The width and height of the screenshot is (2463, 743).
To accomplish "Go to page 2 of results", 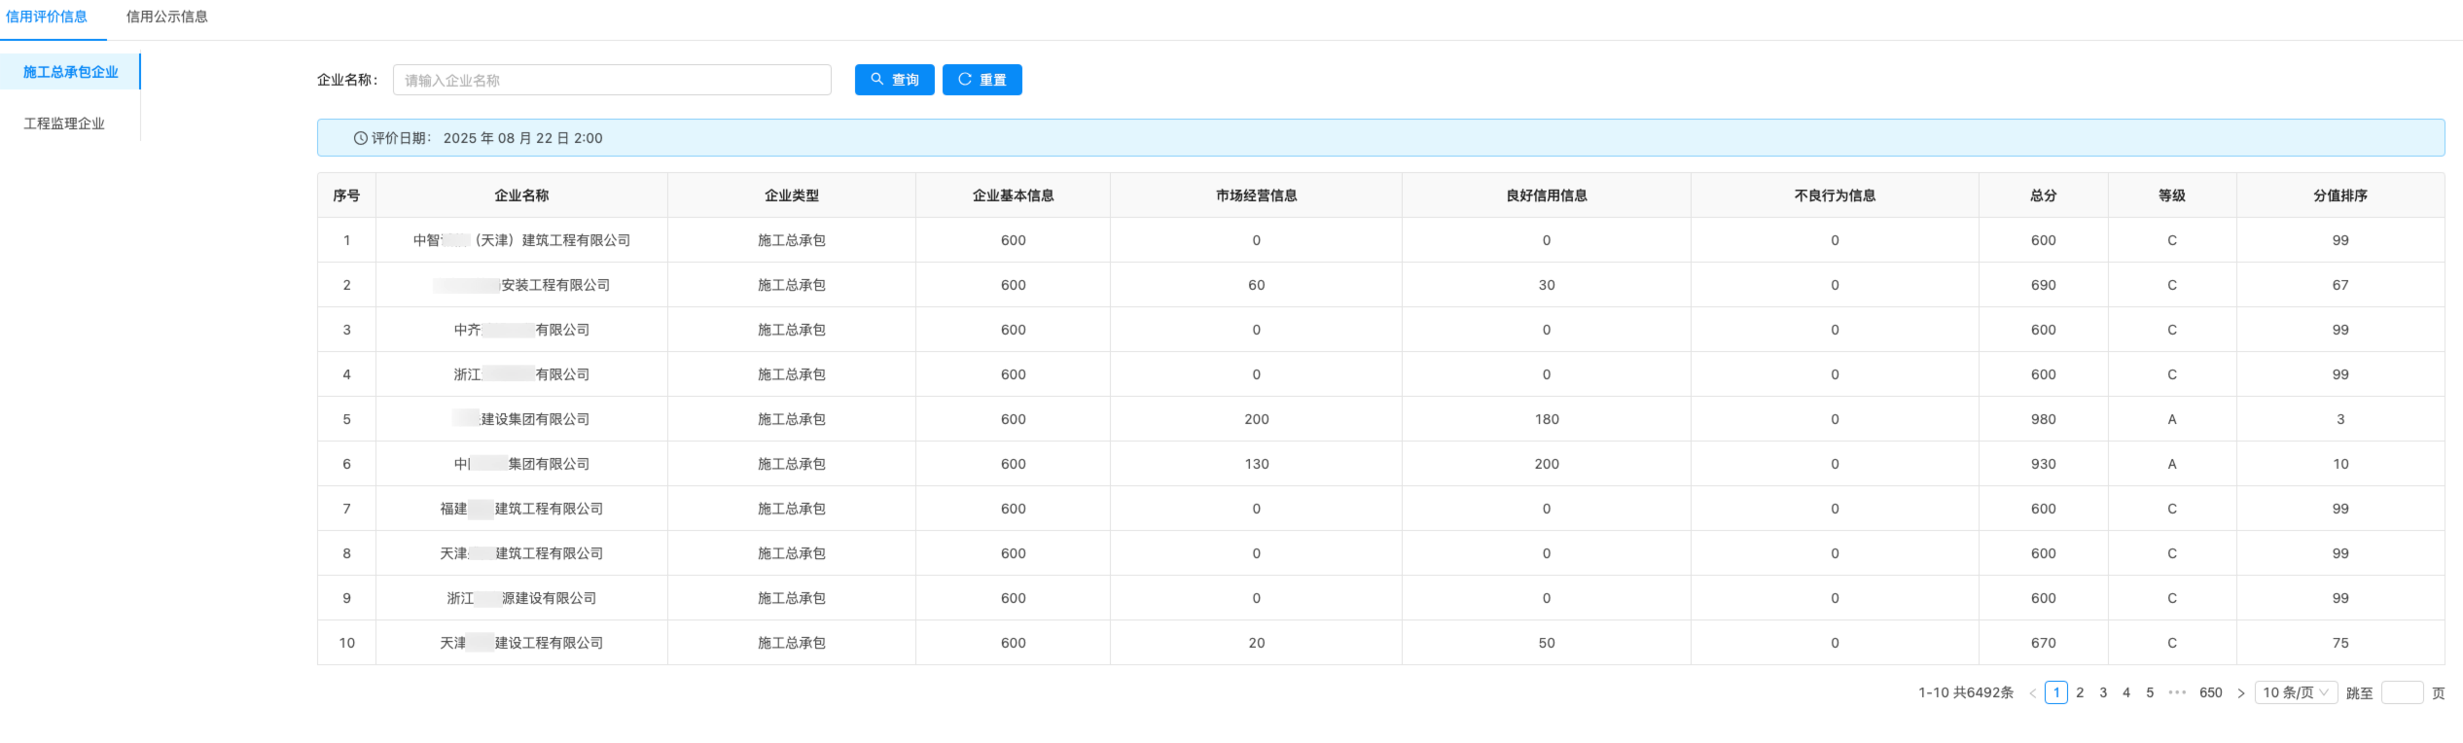I will click(2080, 692).
